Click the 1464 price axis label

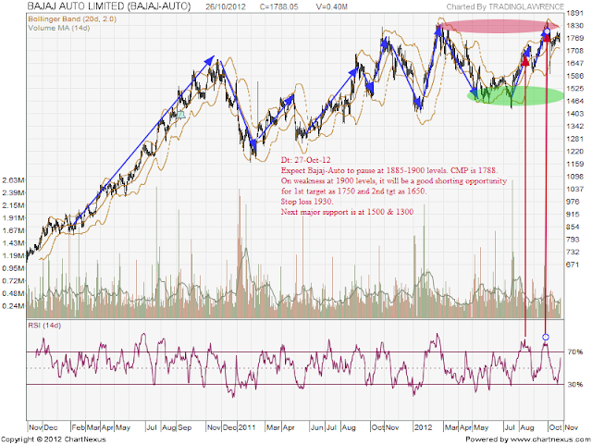pyautogui.click(x=575, y=101)
